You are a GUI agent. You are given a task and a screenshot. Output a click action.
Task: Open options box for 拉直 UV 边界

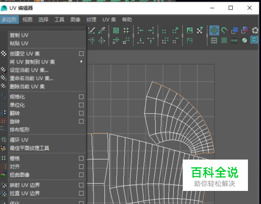[x=81, y=193]
